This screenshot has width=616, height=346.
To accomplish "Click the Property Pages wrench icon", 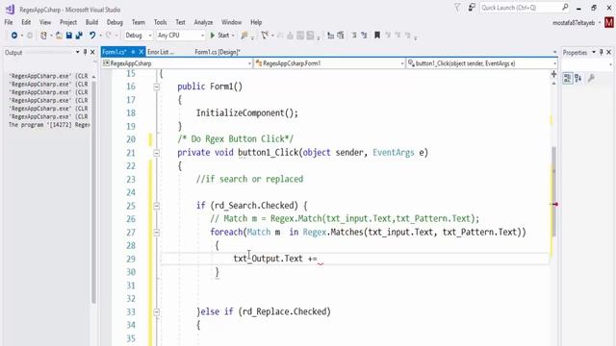I will tap(591, 78).
